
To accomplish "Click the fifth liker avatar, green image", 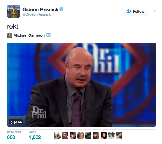I will pos(88,135).
